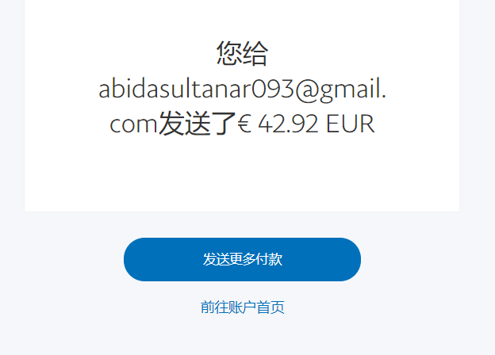Click blank white card area below the amount
The height and width of the screenshot is (355, 495).
(242, 177)
